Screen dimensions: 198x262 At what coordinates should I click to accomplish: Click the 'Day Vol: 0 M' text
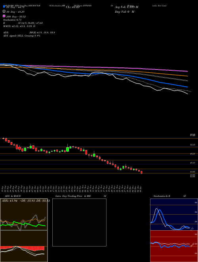coord(124,12)
